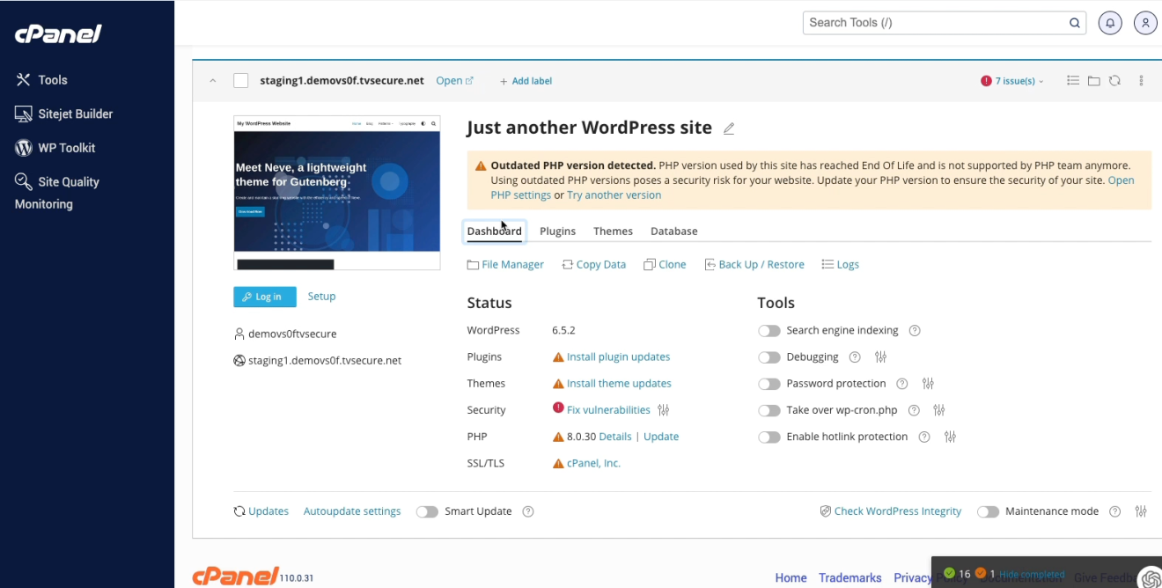Refresh the staging1 site data
The width and height of the screenshot is (1162, 588).
coord(1114,80)
